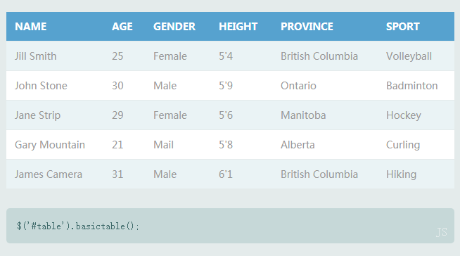The height and width of the screenshot is (256, 460).
Task: Select the Ontario province cell
Action: 298,86
